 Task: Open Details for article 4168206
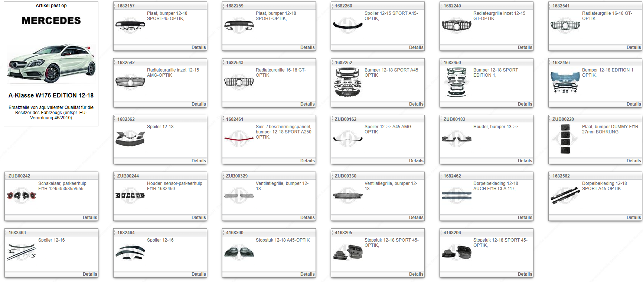coord(525,274)
